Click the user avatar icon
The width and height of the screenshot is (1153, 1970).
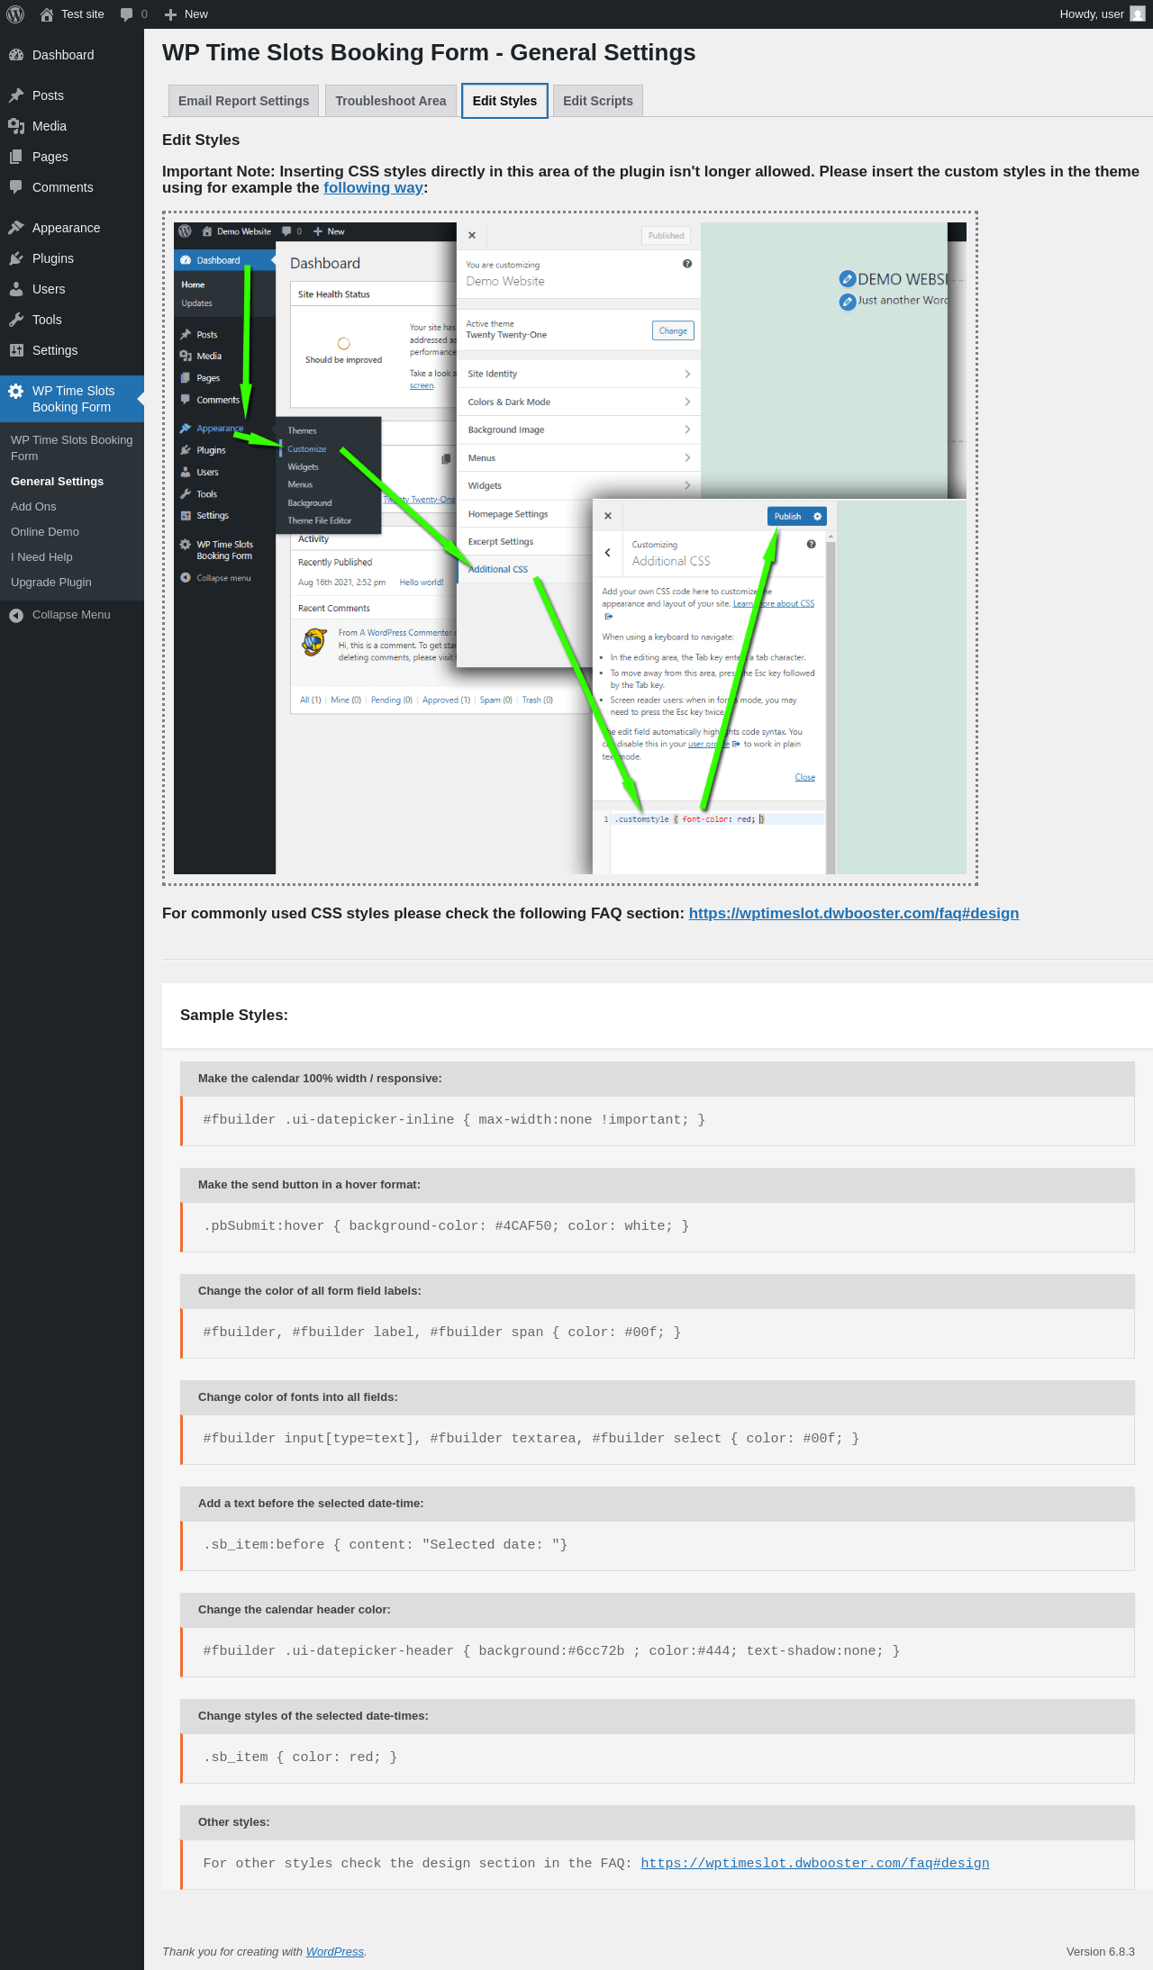coord(1138,14)
